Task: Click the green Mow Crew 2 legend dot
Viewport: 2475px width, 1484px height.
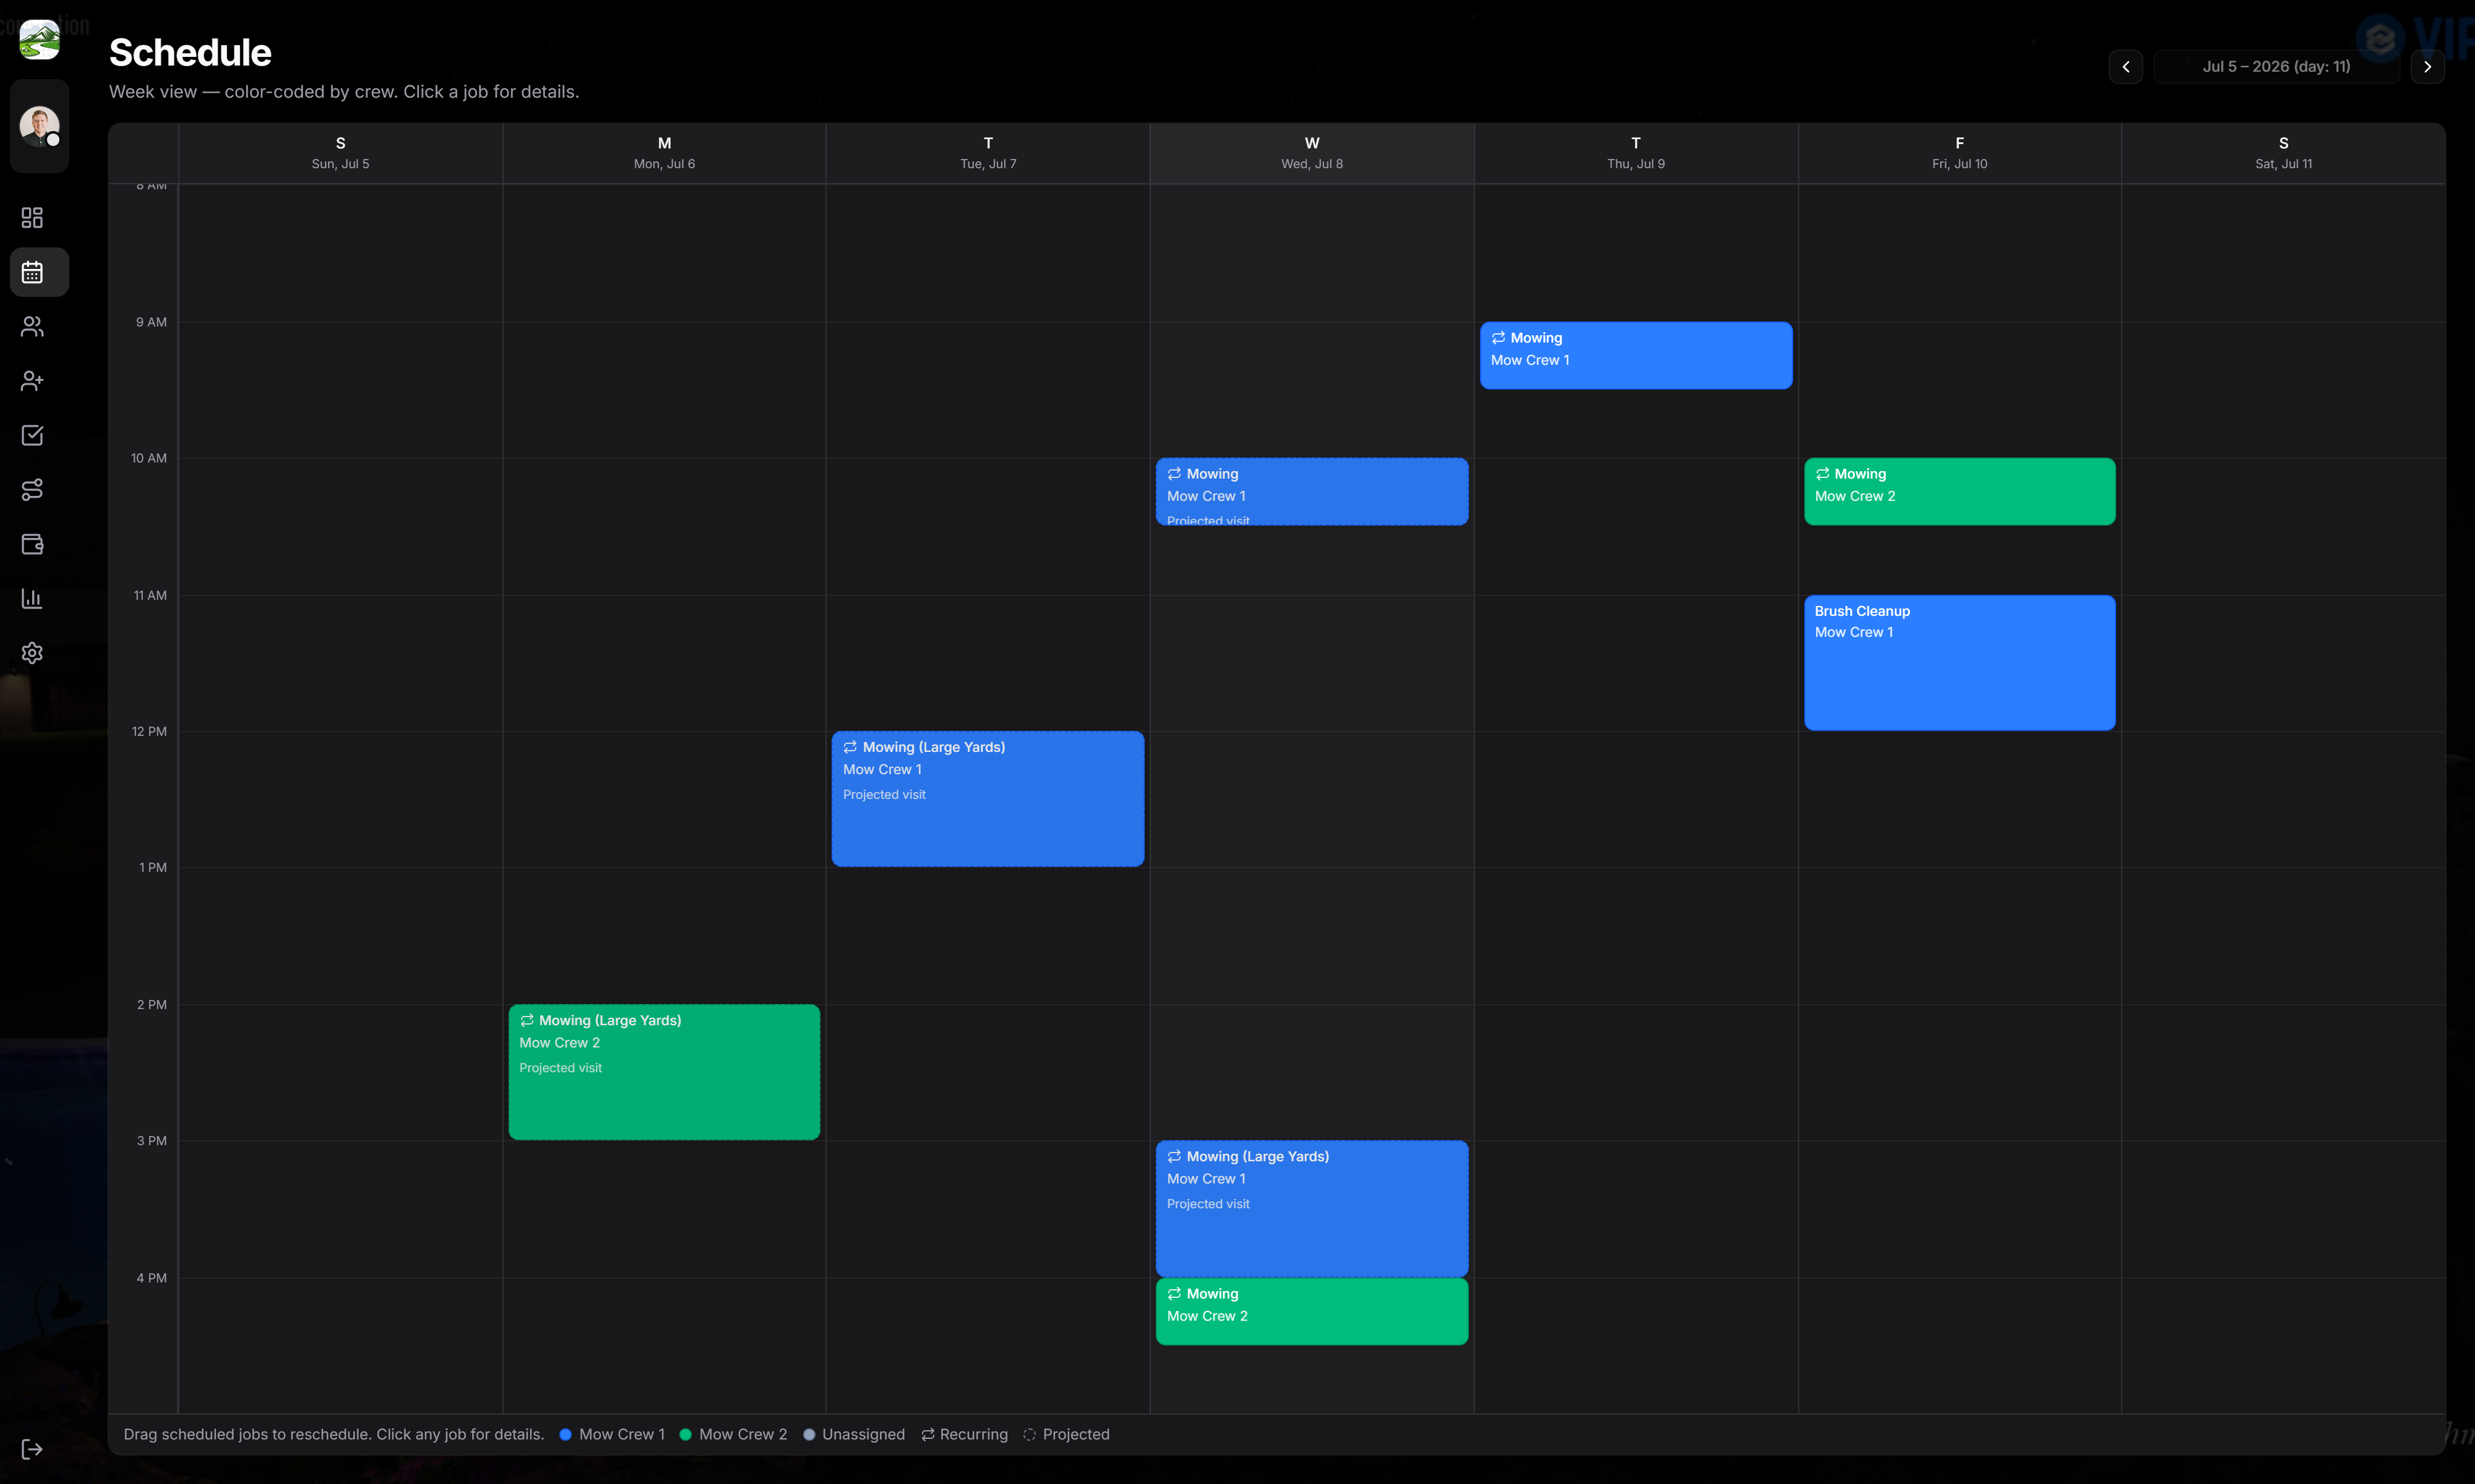Action: 686,1434
